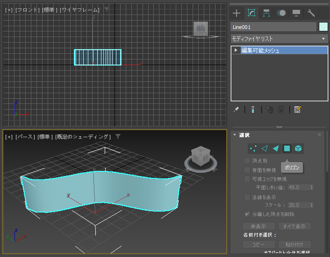Viewport: 330px width, 257px height.
Task: Open the perspective viewport [+] menu
Action: coord(9,137)
